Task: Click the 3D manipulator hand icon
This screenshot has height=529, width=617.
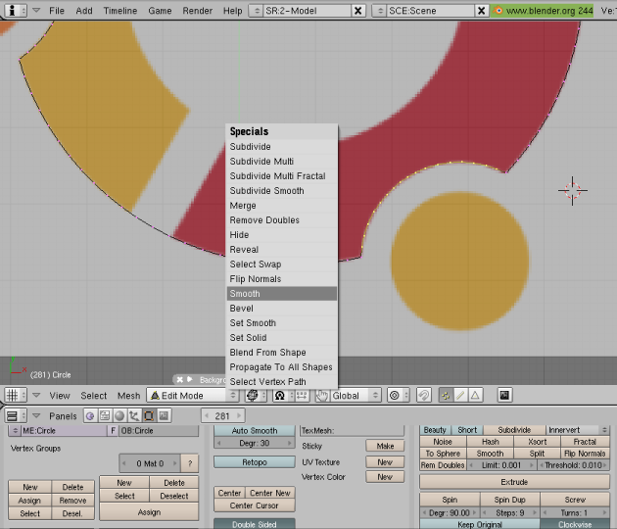Action: tap(322, 395)
